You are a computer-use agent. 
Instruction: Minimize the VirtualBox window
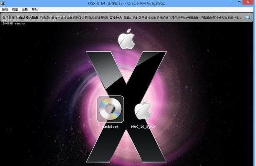click(x=233, y=2)
